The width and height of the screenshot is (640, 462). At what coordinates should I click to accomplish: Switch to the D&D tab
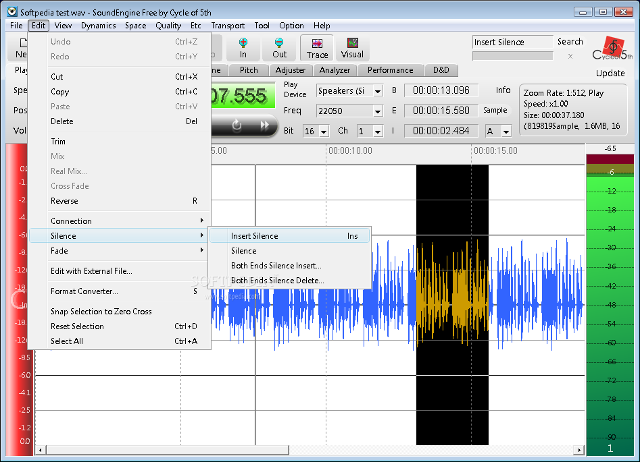click(441, 70)
